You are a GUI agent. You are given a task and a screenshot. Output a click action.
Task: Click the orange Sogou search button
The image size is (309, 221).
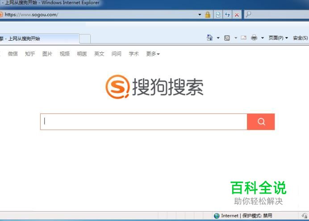coord(261,122)
